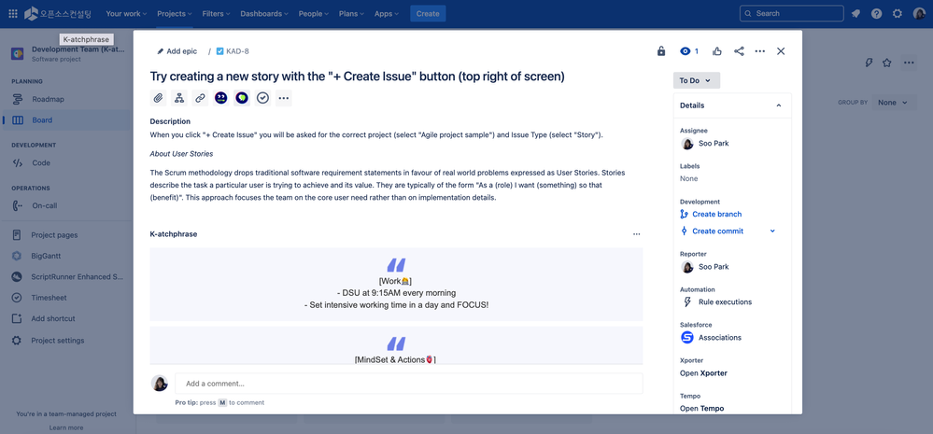Open On-call in the sidebar
This screenshot has height=434, width=933.
click(66, 205)
